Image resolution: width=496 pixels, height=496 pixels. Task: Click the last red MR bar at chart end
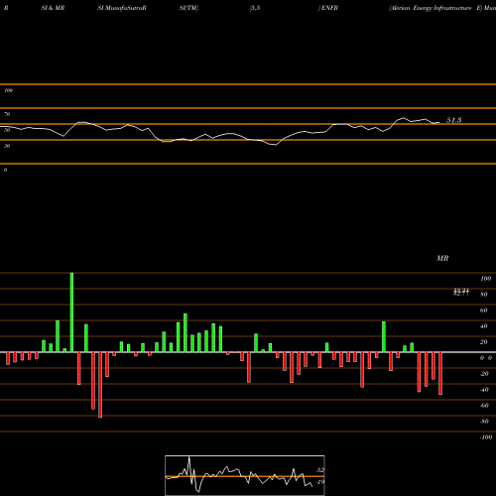click(440, 373)
